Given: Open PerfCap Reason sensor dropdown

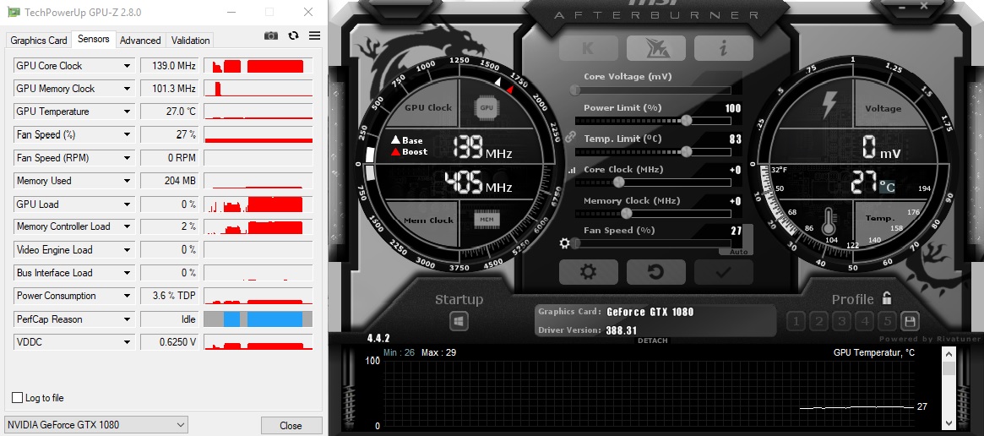Looking at the screenshot, I should pyautogui.click(x=128, y=319).
